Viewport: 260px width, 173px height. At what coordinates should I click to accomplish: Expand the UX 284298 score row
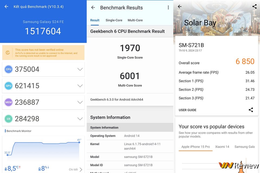click(x=43, y=119)
